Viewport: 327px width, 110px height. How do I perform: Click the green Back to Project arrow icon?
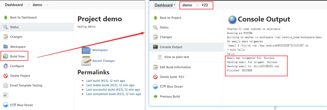(x=155, y=18)
